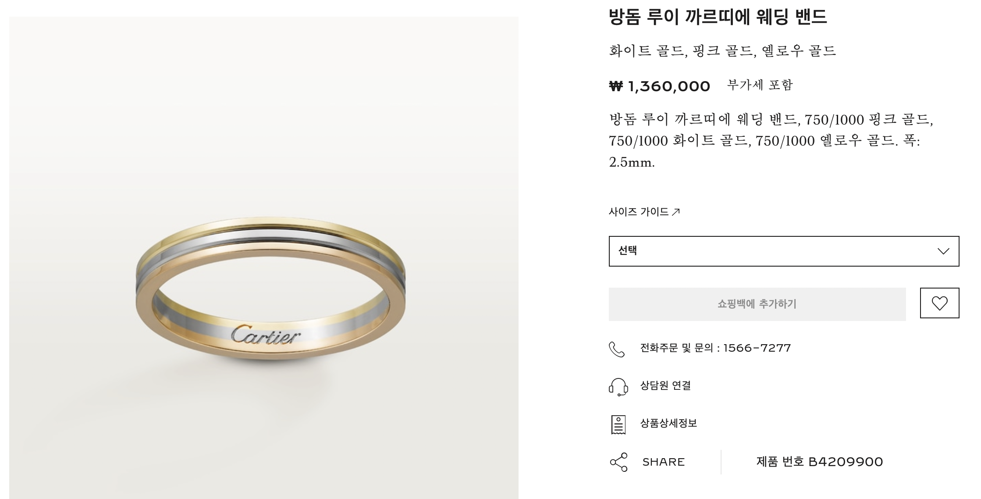Open the 사이즈 가이드 link
The width and height of the screenshot is (981, 499).
(644, 212)
